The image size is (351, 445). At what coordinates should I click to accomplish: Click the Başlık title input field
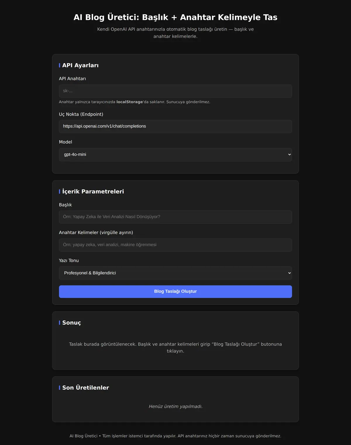coord(175,217)
